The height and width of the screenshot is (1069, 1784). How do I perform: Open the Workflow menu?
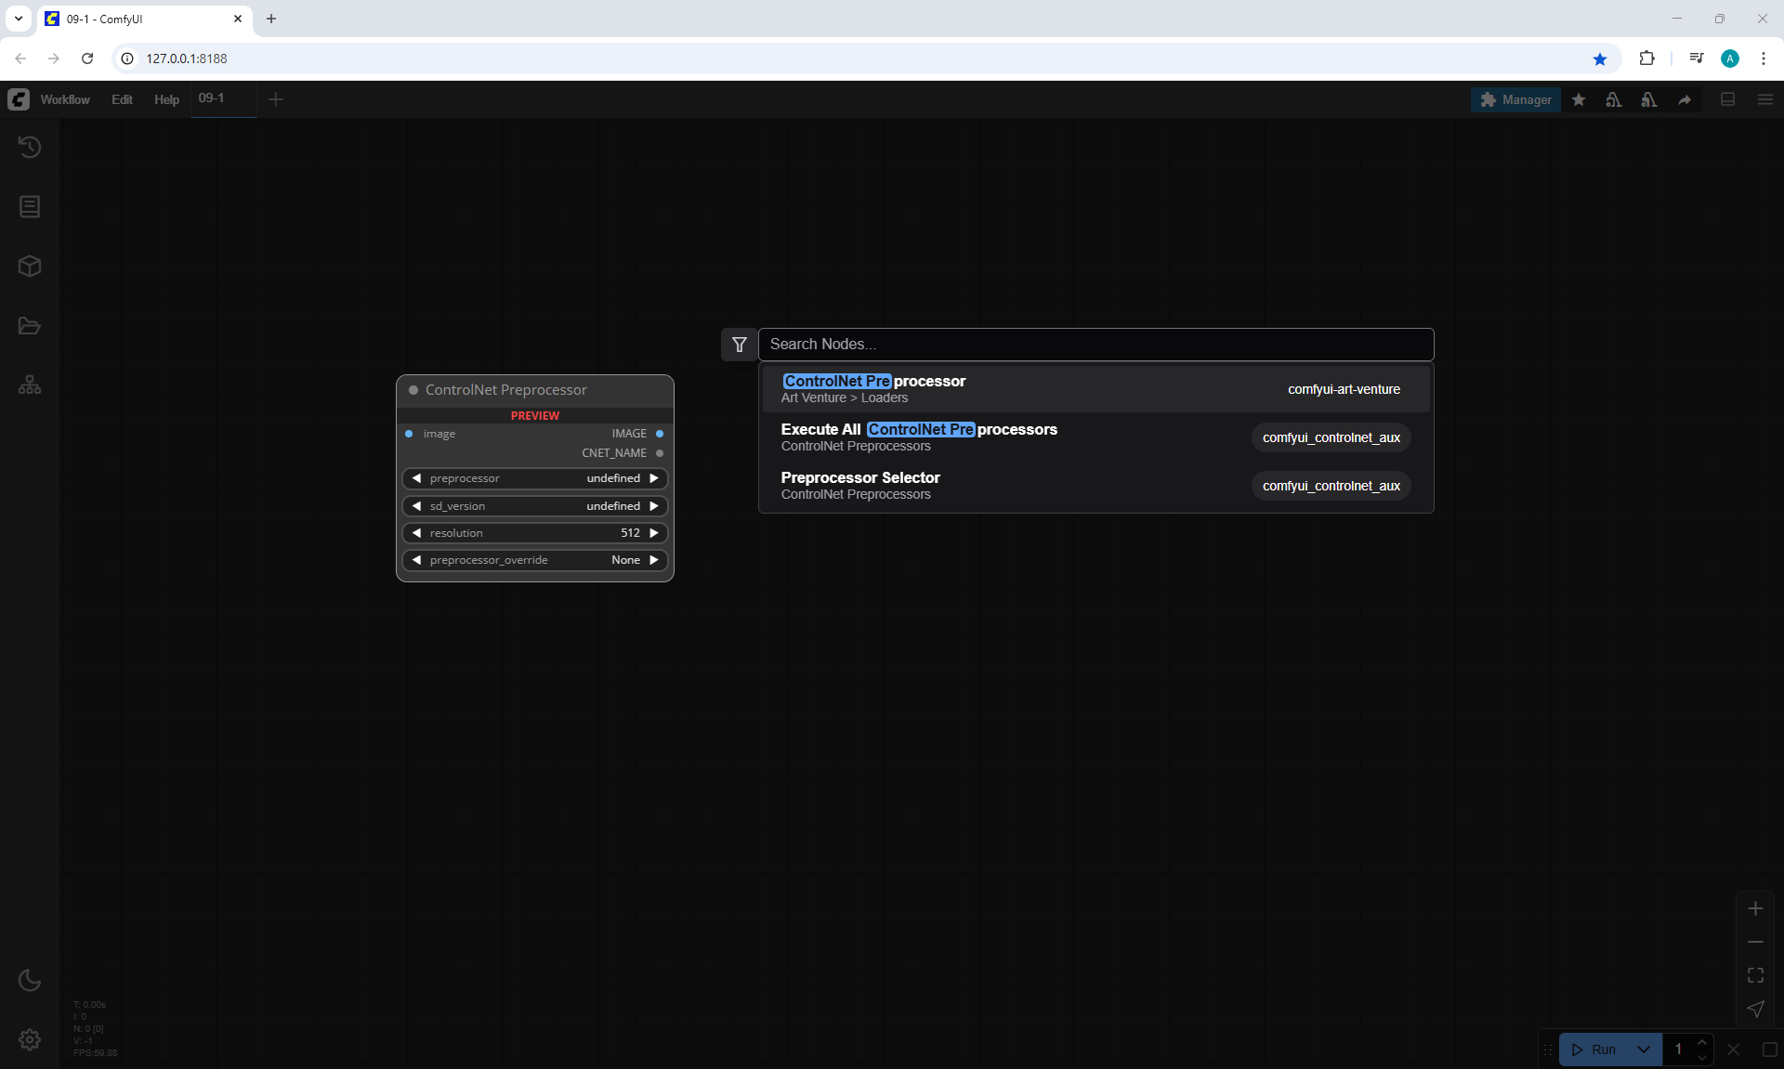pos(65,99)
